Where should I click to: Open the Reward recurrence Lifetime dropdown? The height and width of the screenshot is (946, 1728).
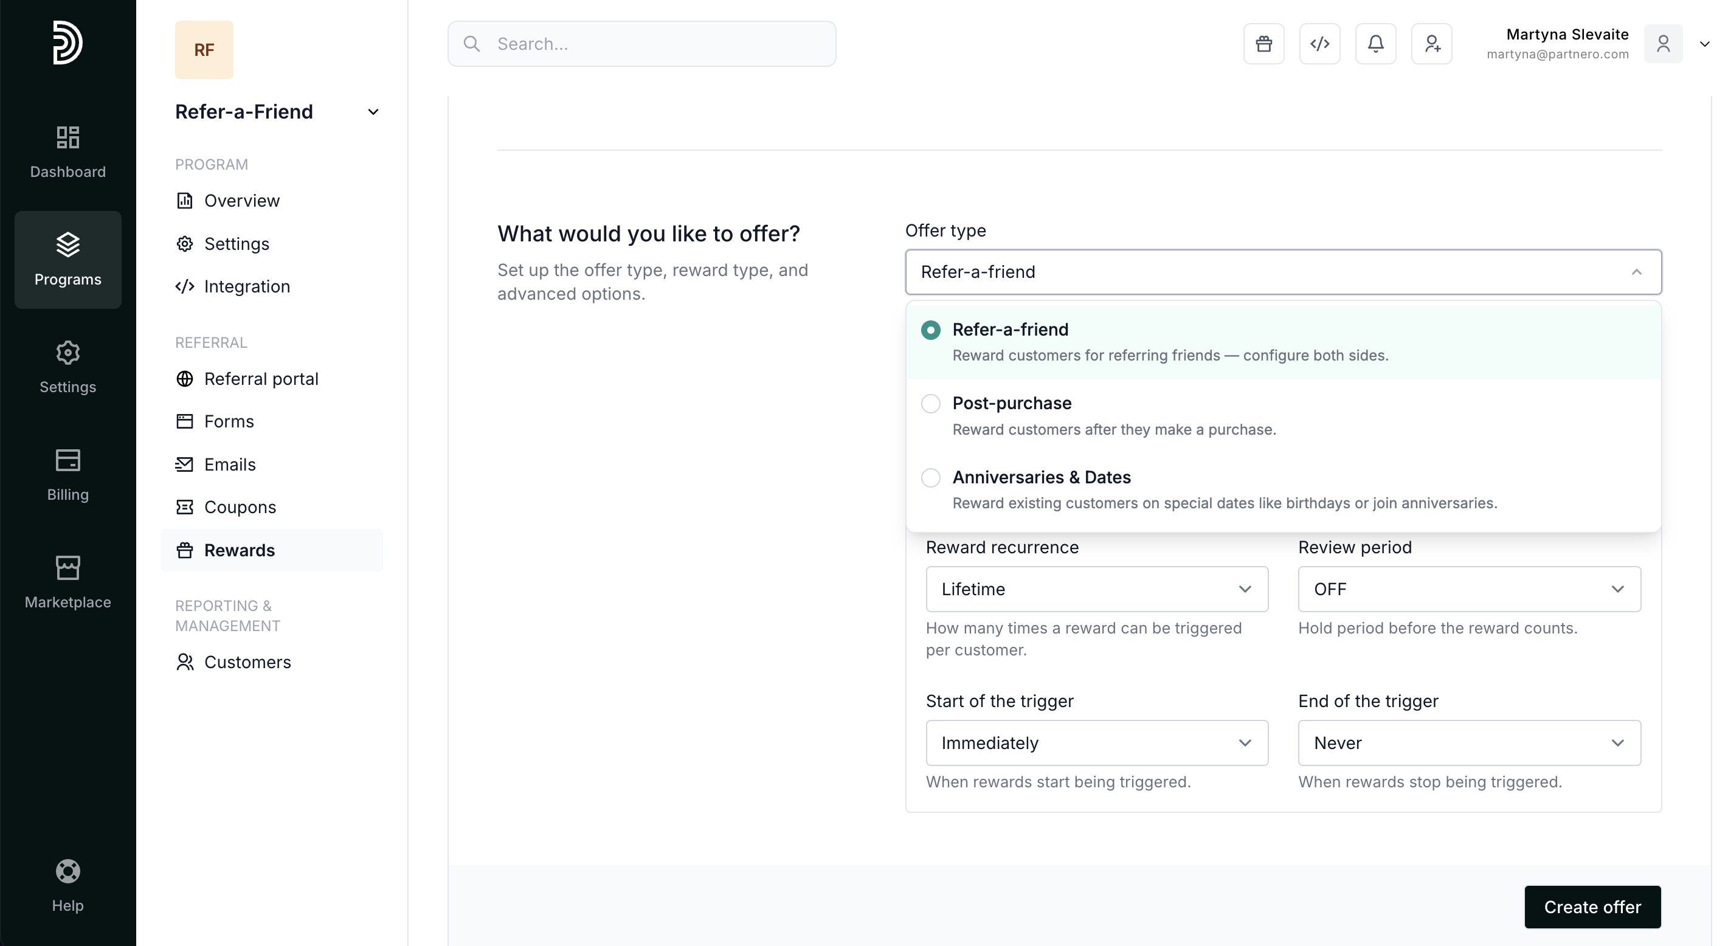[1096, 589]
